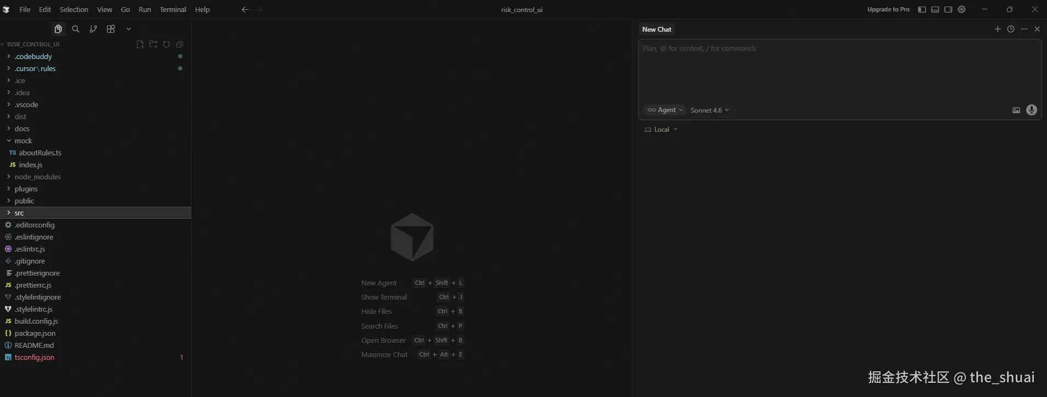Image resolution: width=1047 pixels, height=397 pixels.
Task: Toggle the bottom panel layout button
Action: pyautogui.click(x=935, y=9)
